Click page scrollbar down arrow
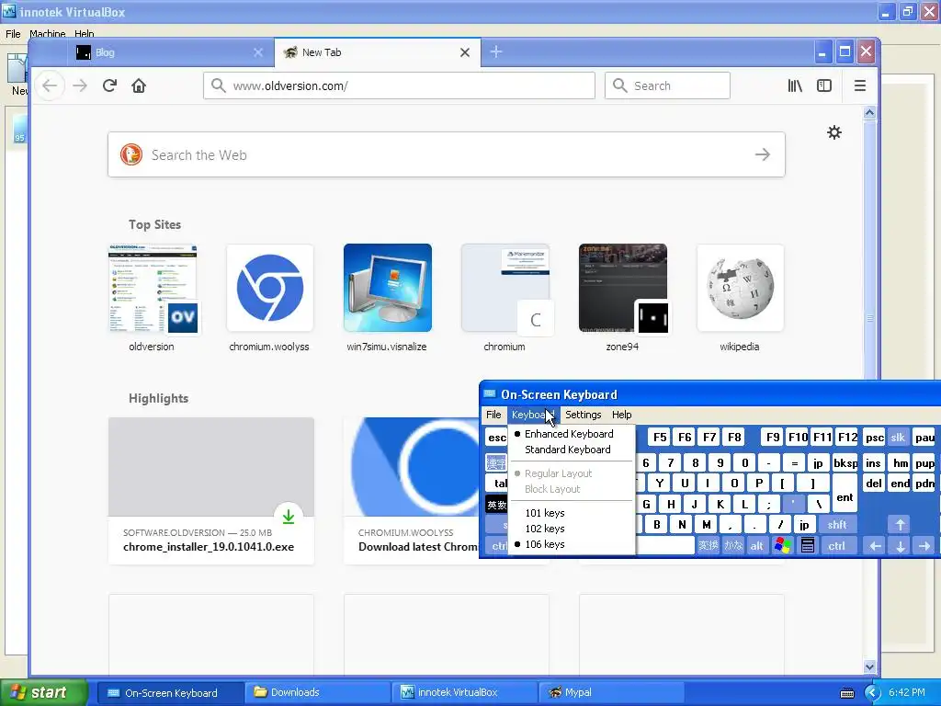Image resolution: width=941 pixels, height=706 pixels. click(869, 666)
